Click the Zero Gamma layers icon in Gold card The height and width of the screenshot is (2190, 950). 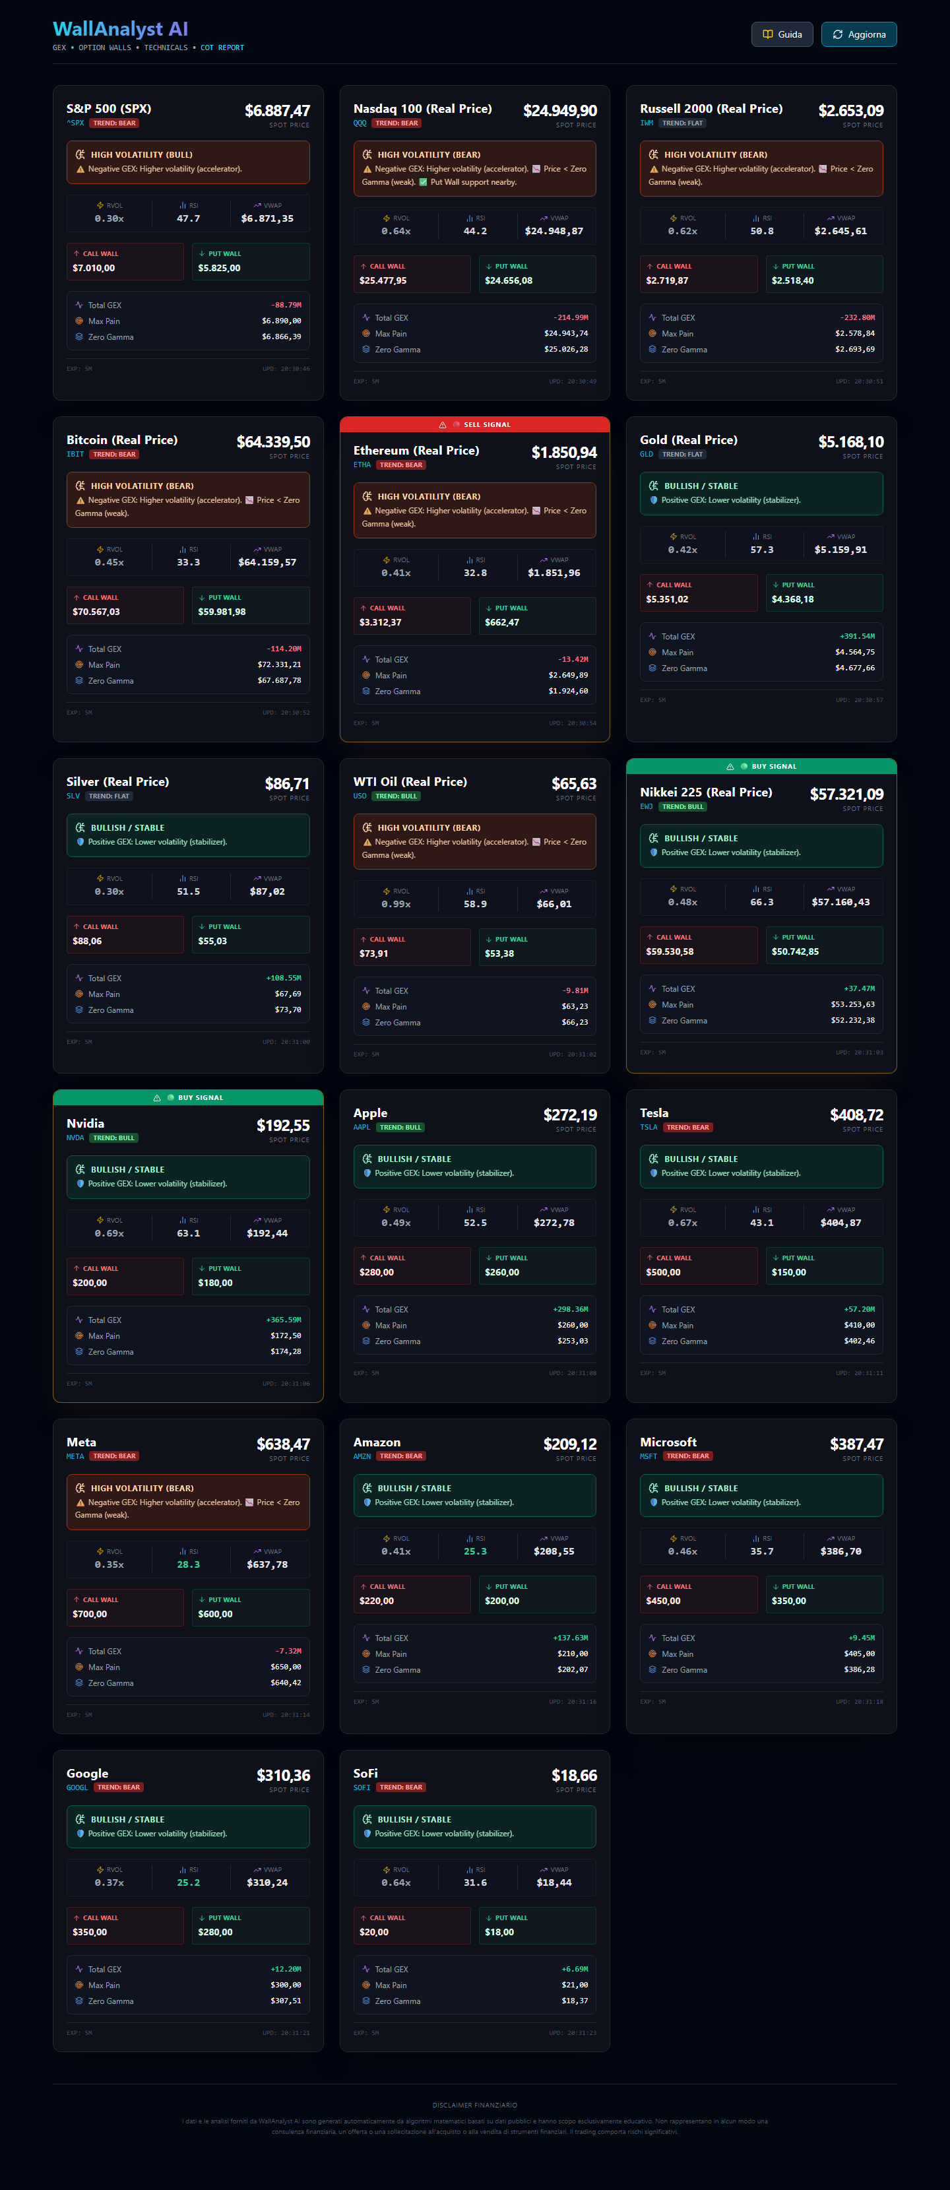coord(652,668)
